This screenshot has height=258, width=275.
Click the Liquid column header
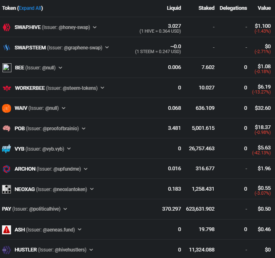[x=174, y=8]
